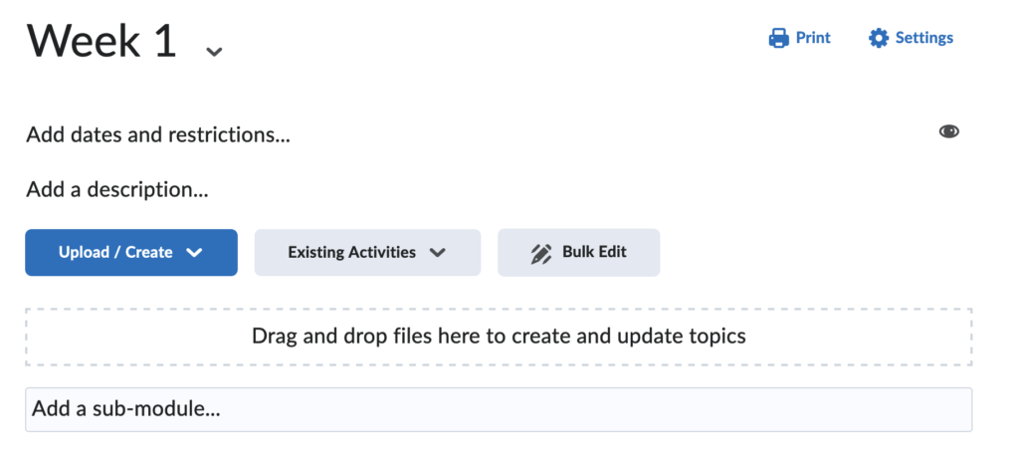Click the Bulk Edit pencil icon
Screen dimensions: 1019x465
pyautogui.click(x=540, y=253)
